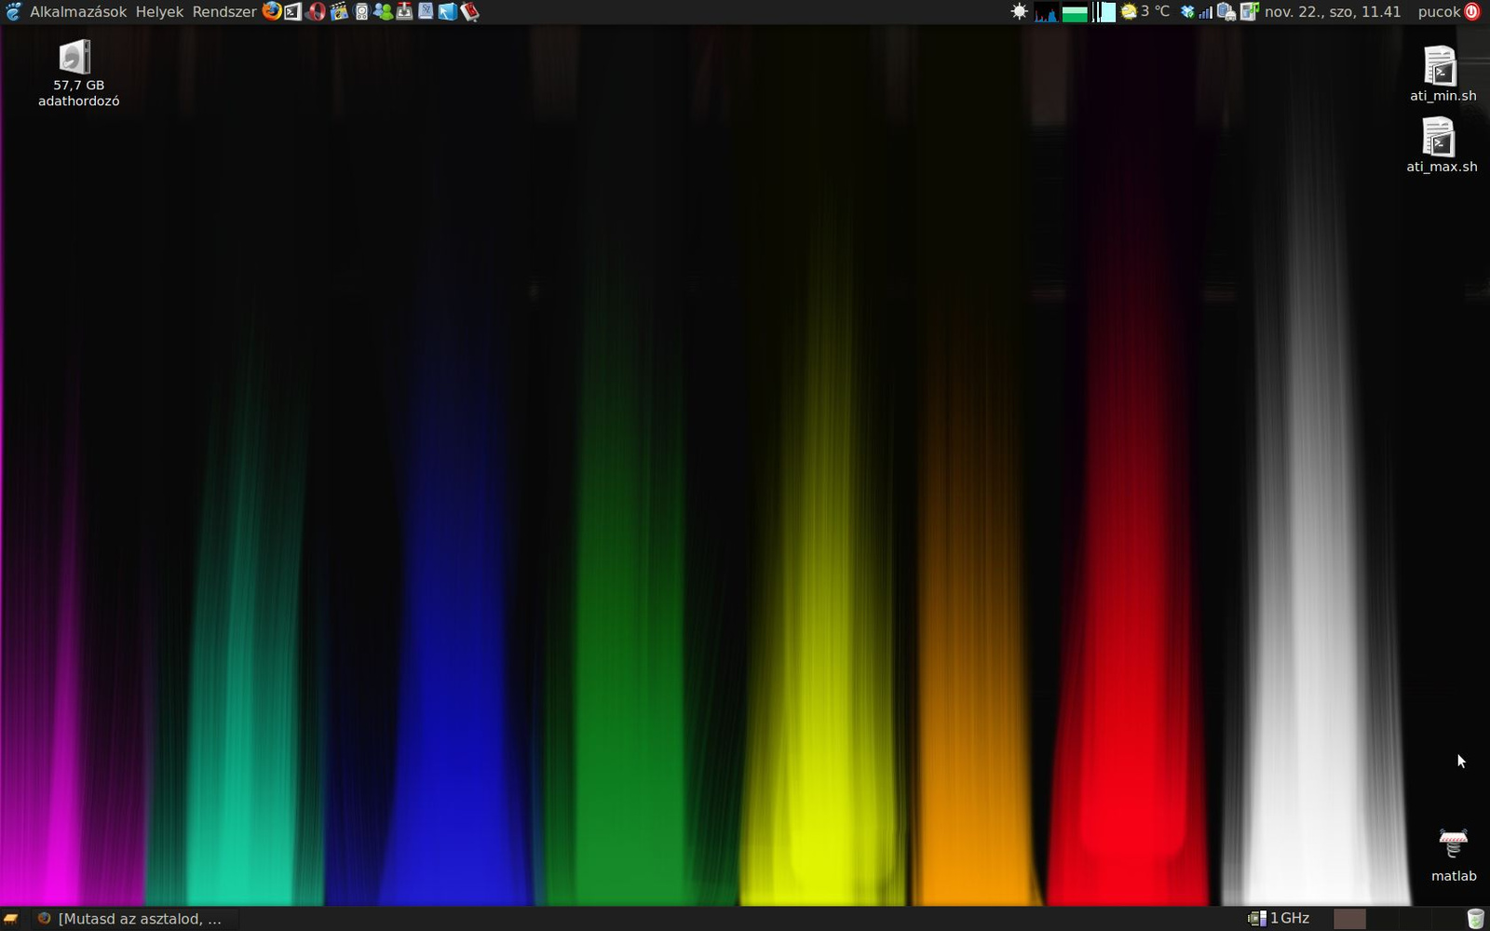
Task: Select the first workspace in the switcher
Action: (1349, 919)
